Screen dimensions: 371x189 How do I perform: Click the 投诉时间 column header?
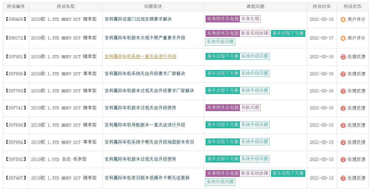[322, 7]
